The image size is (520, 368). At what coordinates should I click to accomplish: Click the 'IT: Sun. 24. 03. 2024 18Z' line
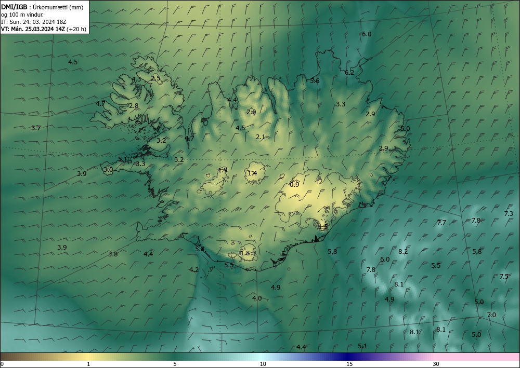(x=33, y=22)
